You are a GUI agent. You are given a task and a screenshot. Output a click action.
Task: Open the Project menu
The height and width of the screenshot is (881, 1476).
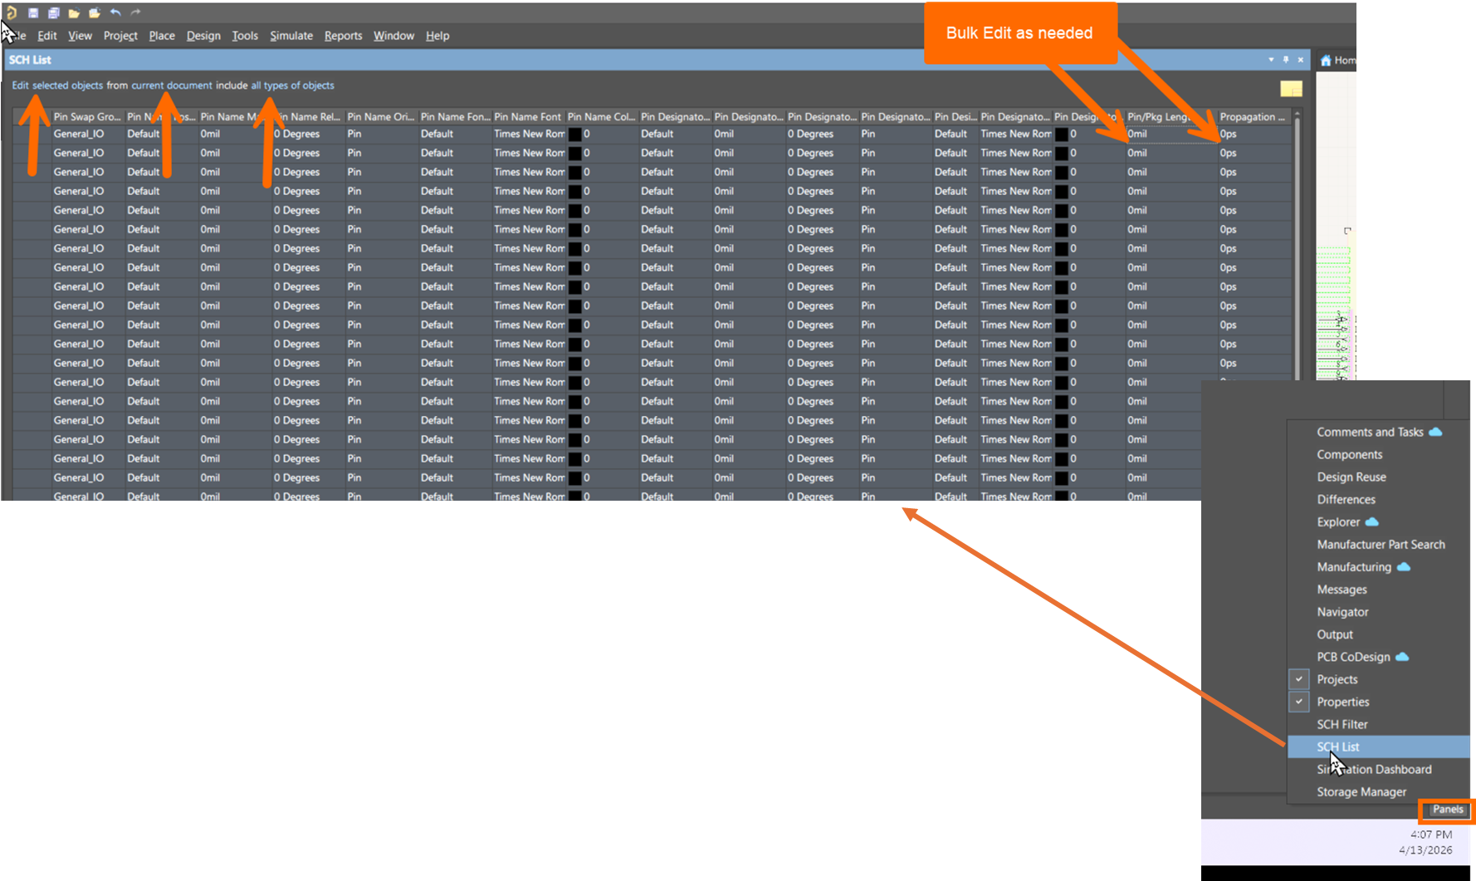pos(120,36)
